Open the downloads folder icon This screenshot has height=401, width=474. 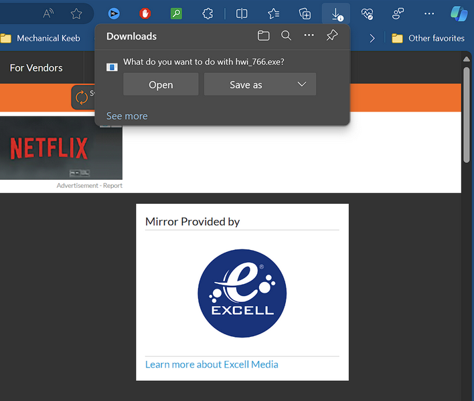(x=264, y=36)
